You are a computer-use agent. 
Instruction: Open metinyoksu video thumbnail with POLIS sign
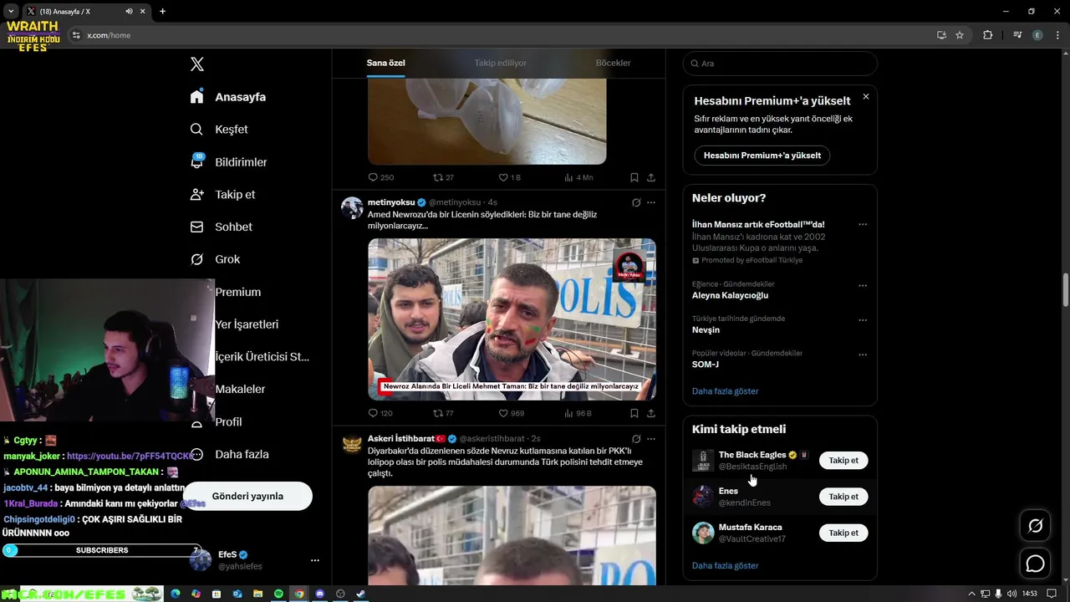click(x=512, y=319)
